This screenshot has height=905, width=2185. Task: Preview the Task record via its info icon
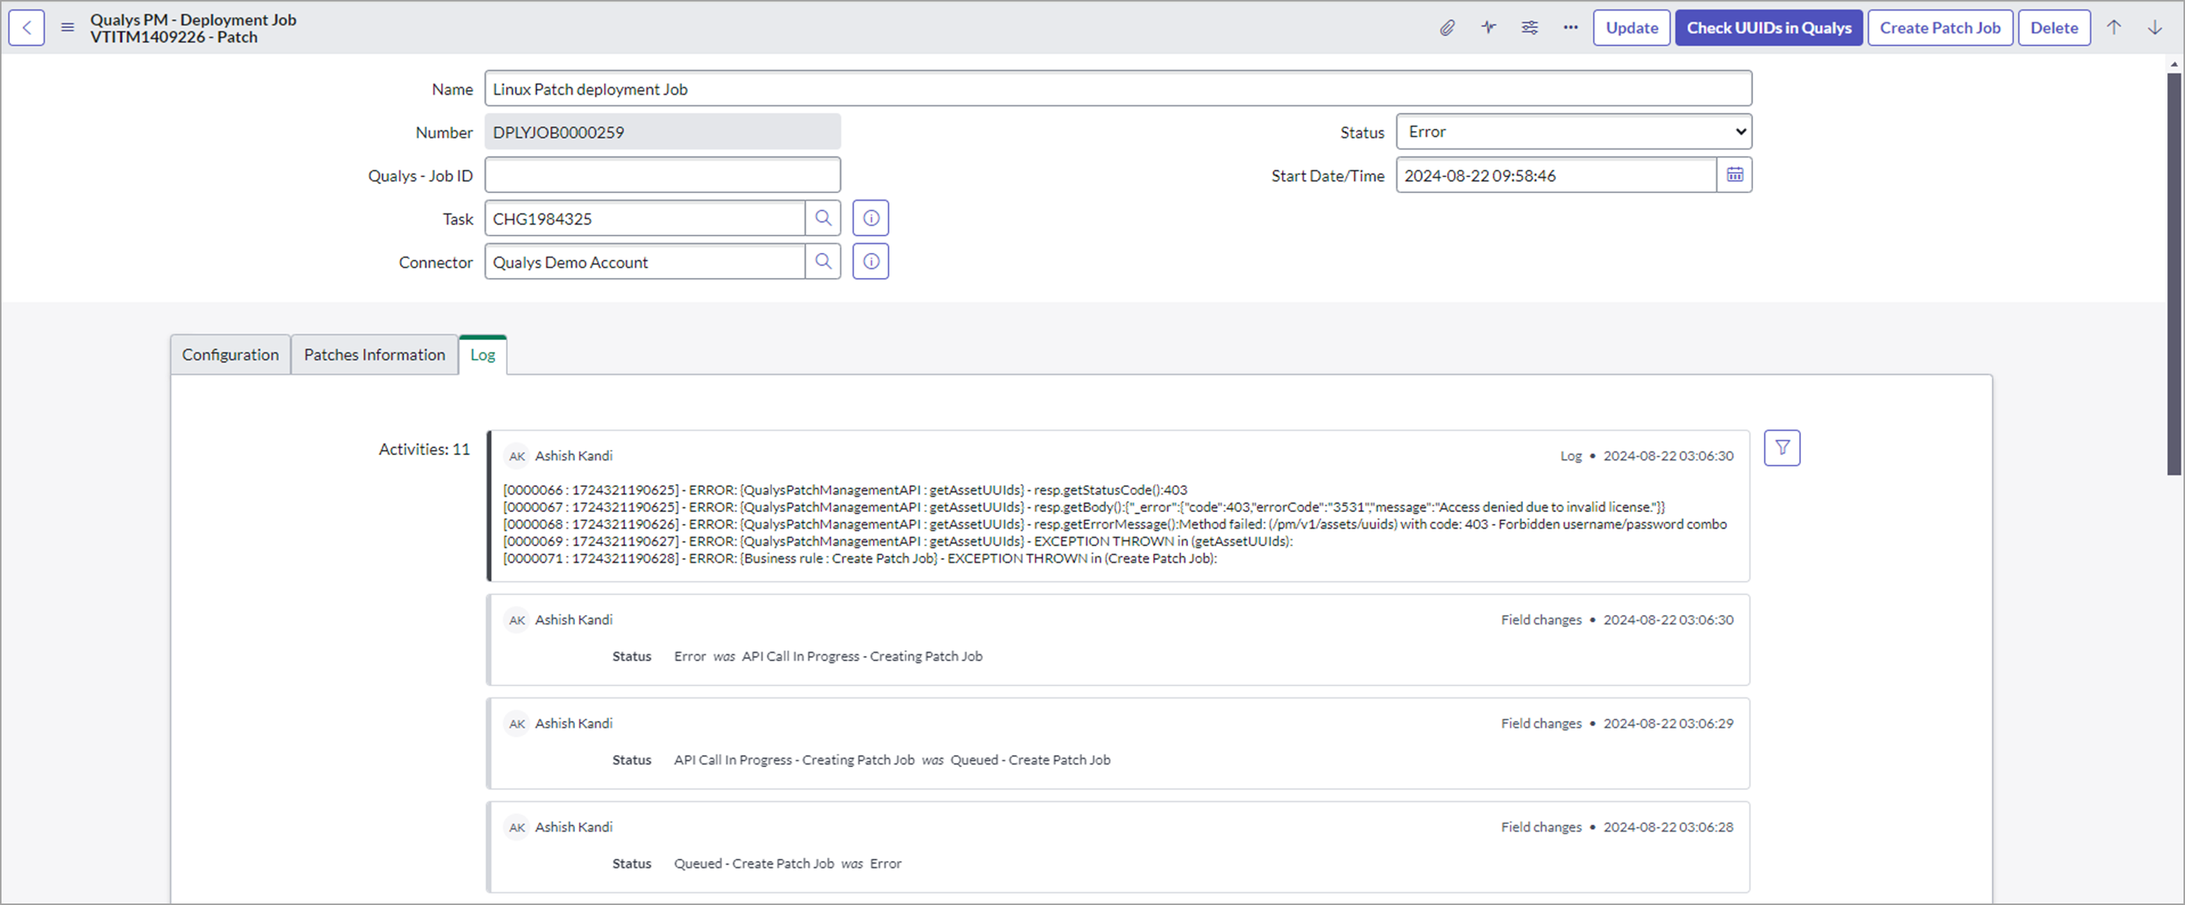click(871, 217)
